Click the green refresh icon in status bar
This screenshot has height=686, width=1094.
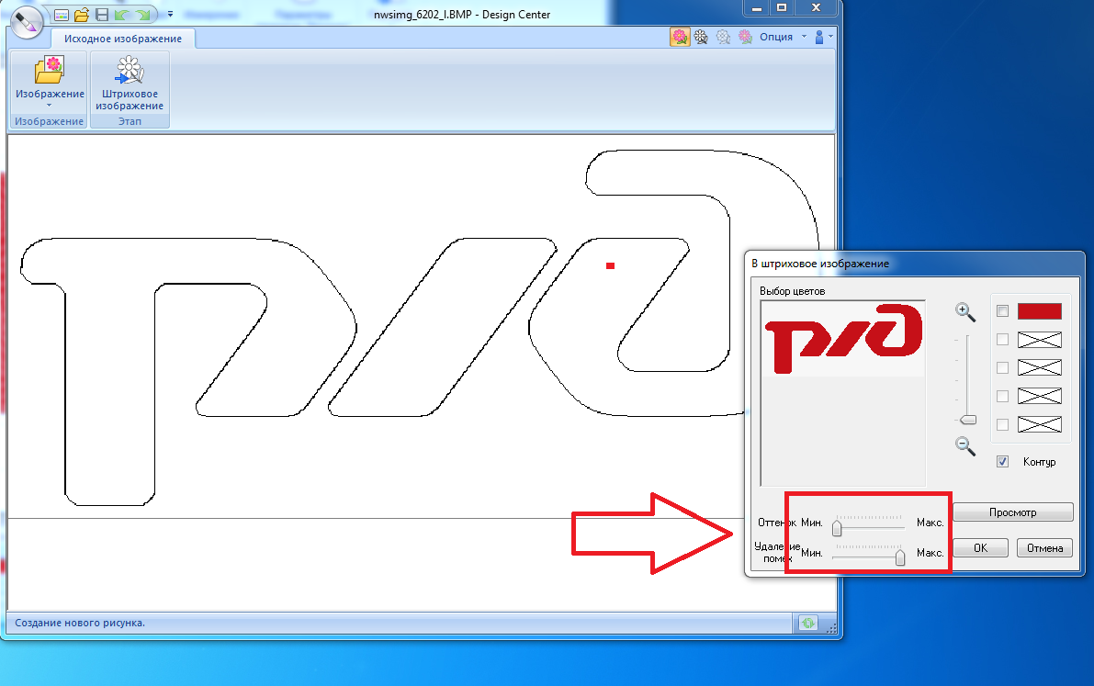[808, 623]
